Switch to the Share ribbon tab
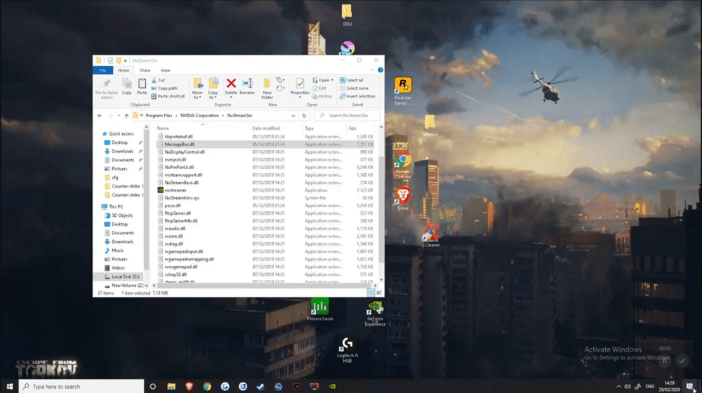The width and height of the screenshot is (702, 393). tap(145, 70)
